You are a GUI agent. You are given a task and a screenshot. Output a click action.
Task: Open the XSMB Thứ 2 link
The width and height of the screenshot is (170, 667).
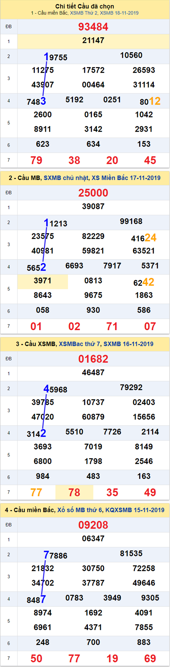click(x=84, y=13)
